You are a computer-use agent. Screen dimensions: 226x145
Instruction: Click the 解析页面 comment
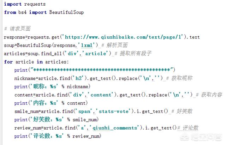pos(115,45)
